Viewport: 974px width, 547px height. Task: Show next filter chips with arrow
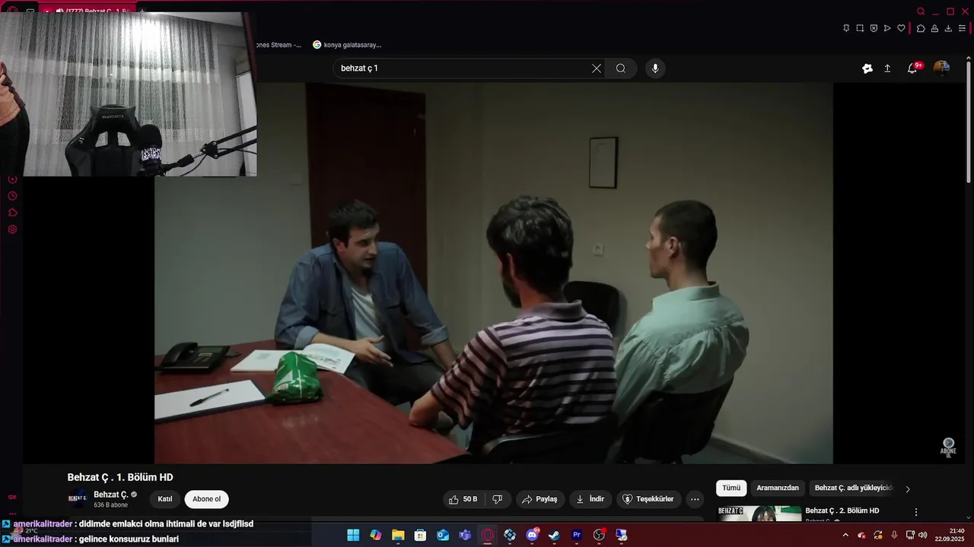[907, 489]
